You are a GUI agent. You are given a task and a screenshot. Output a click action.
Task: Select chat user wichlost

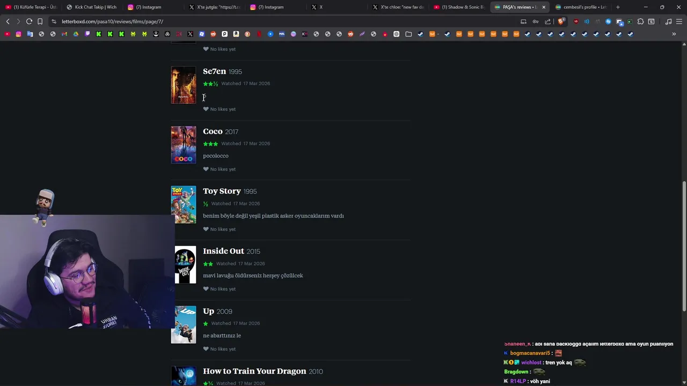[x=531, y=362]
